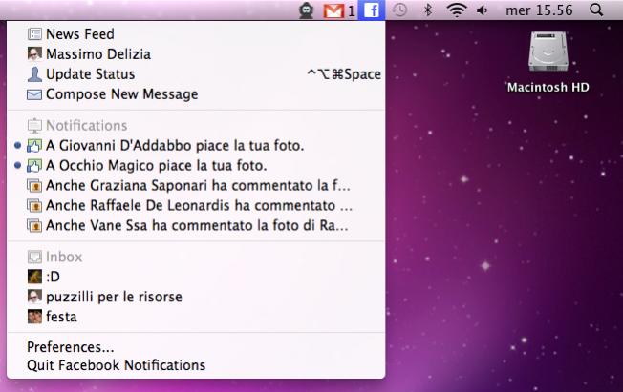Choose Quit Facebook Notifications
The height and width of the screenshot is (392, 623).
point(196,365)
